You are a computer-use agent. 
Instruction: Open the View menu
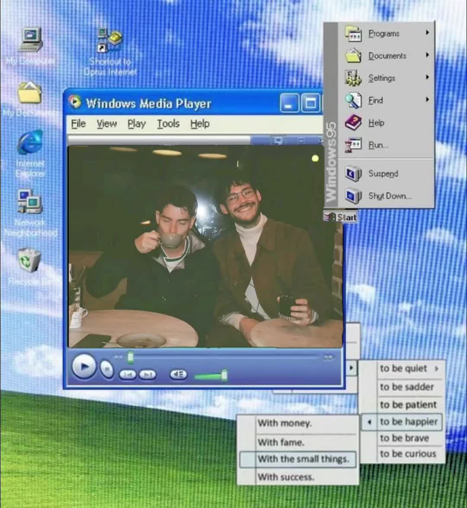coord(107,124)
